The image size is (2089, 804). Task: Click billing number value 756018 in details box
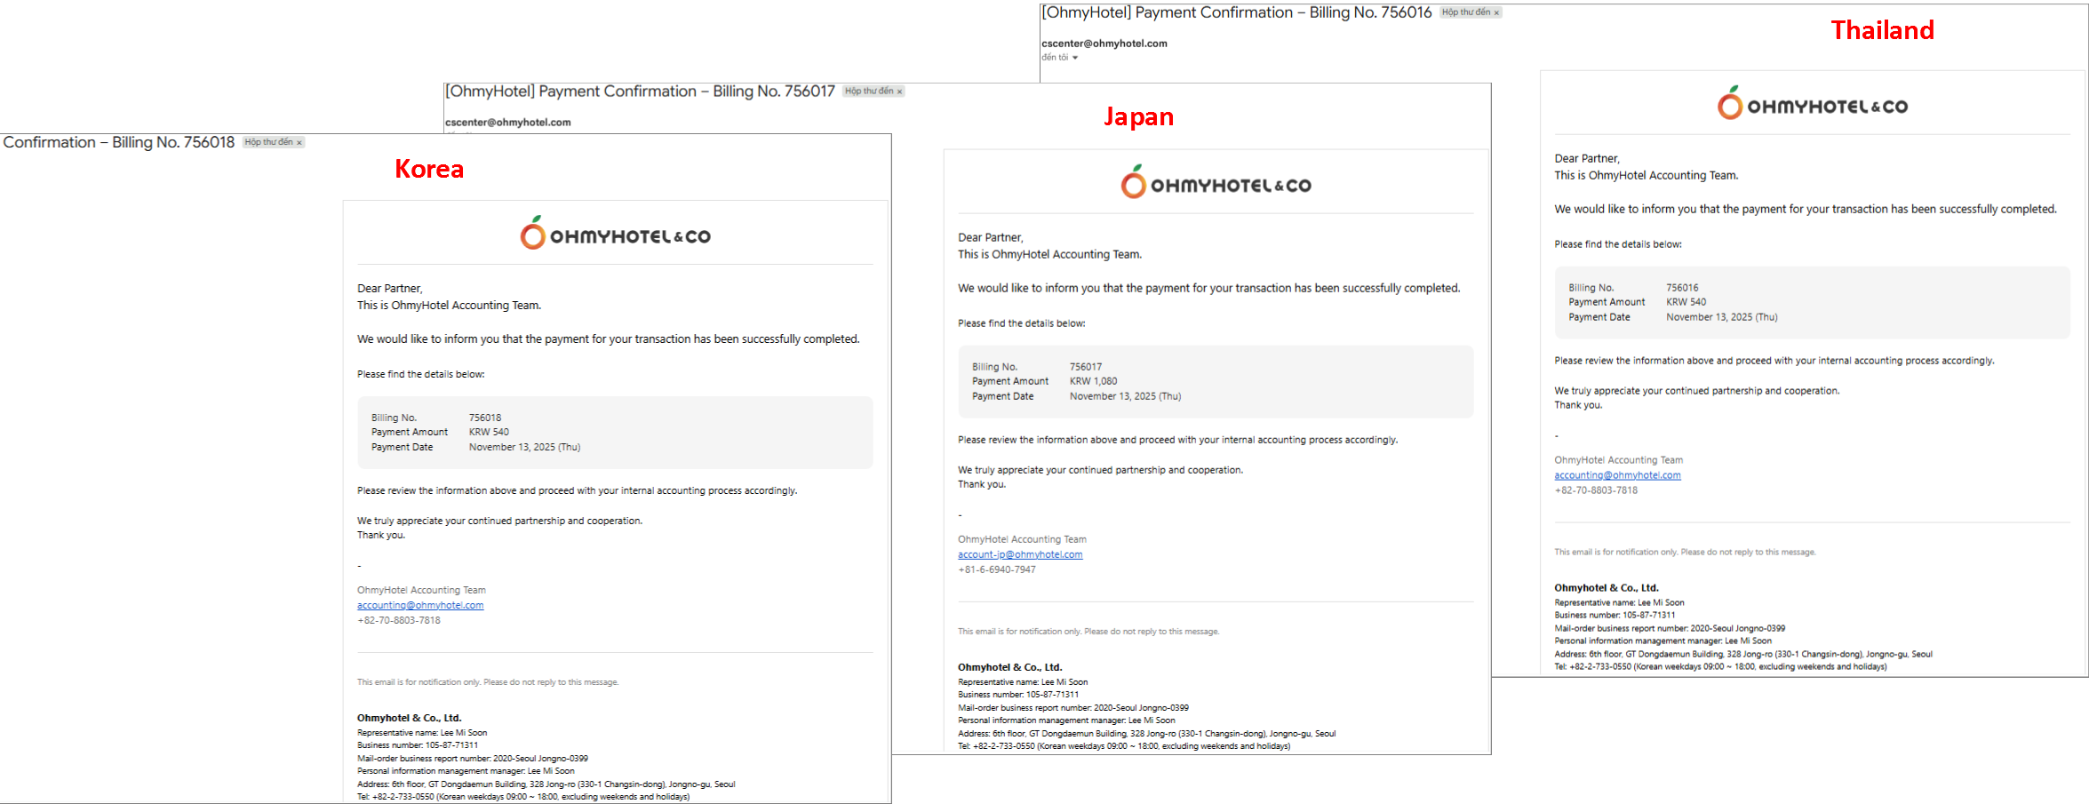pos(485,418)
